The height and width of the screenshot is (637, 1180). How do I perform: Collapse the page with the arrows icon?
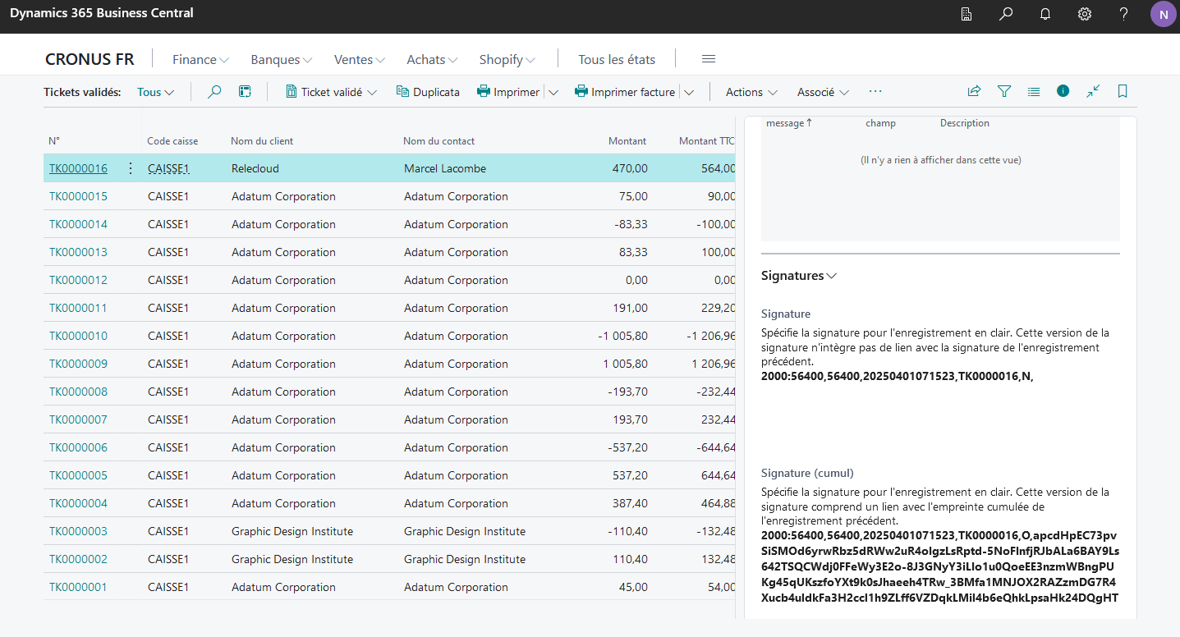tap(1093, 92)
